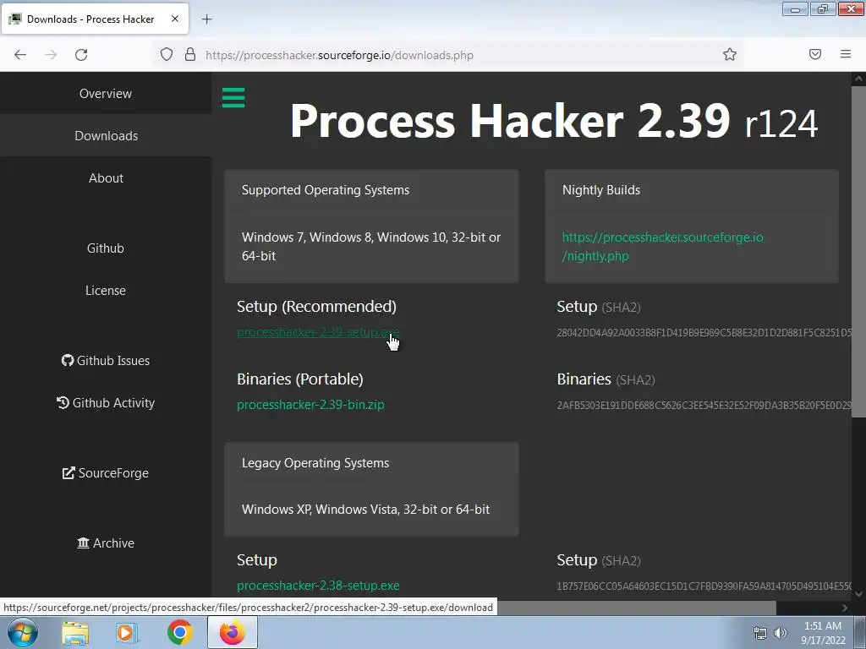
Task: Open Windows Start menu orb
Action: coord(23,632)
